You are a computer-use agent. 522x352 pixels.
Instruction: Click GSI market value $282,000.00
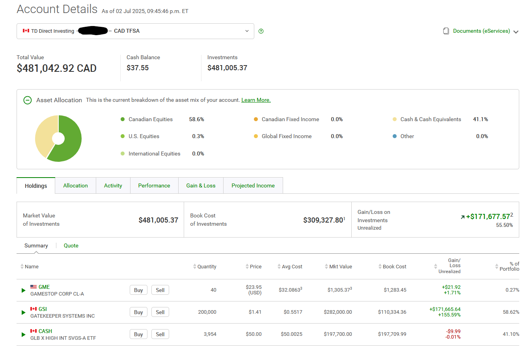tap(338, 312)
